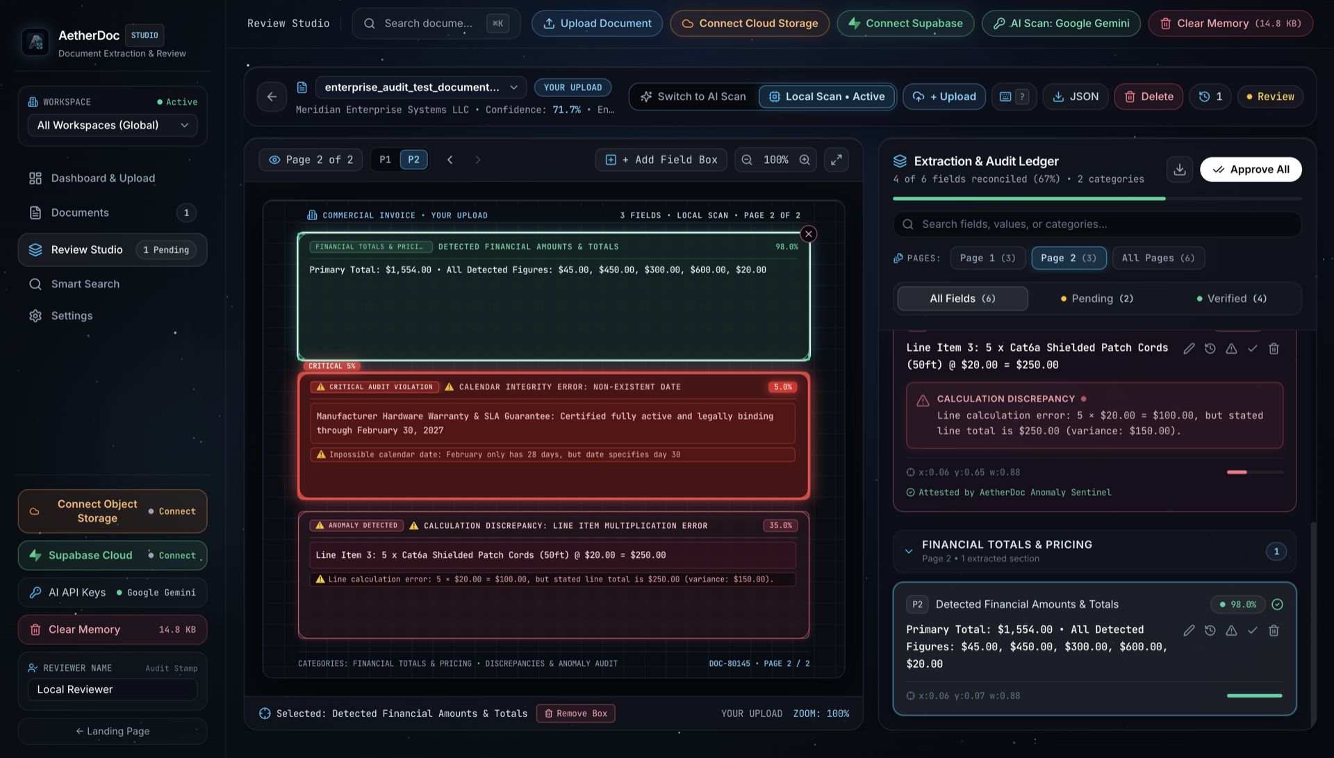
Task: Zoom out with the magnifier minus icon
Action: 747,160
